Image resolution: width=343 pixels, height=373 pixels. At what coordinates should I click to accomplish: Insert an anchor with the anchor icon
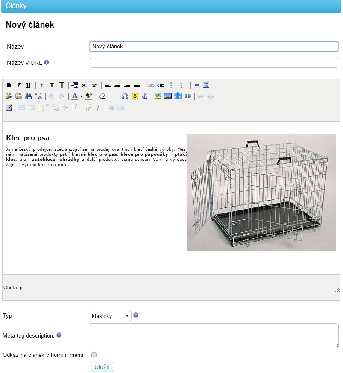[145, 96]
